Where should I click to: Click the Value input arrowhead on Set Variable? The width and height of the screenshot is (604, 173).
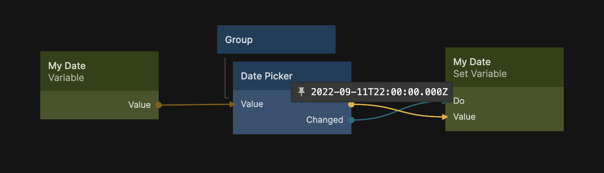tap(446, 117)
